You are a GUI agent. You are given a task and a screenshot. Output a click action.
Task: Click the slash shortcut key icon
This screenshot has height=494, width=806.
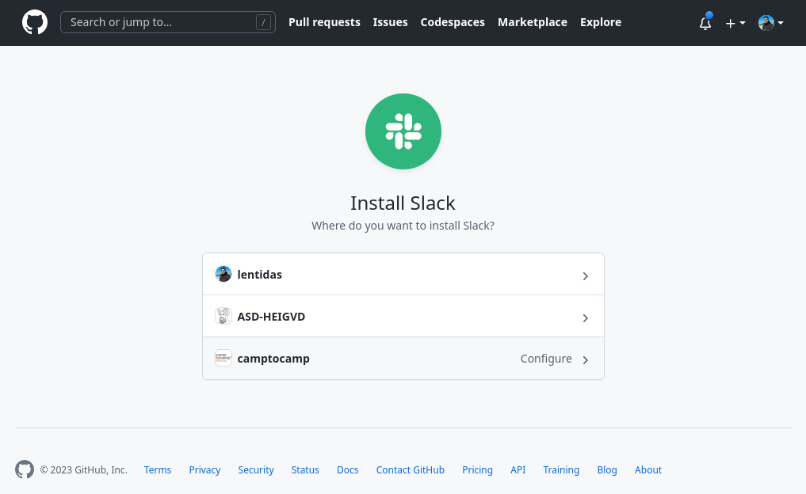coord(263,22)
